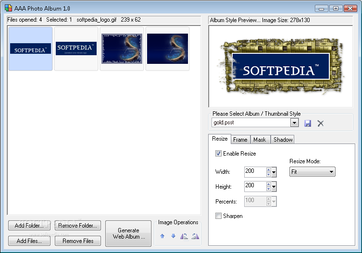Minimize the AAA Photo Album window
Image resolution: width=362 pixels, height=253 pixels.
click(x=321, y=9)
